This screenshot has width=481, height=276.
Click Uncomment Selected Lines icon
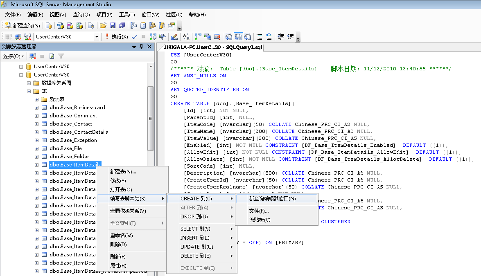[269, 37]
